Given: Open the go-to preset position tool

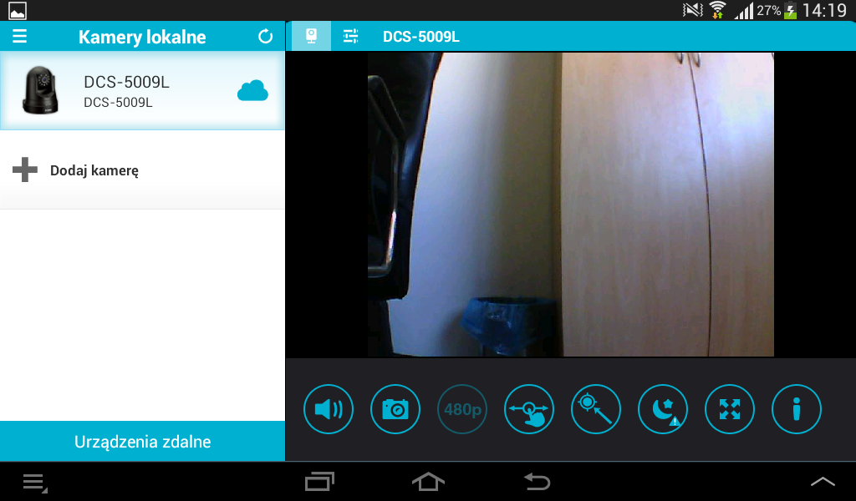Looking at the screenshot, I should click(x=596, y=409).
